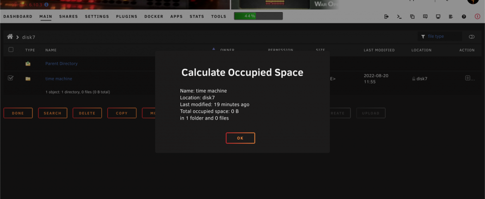Uncheck the time machine row checkbox
The image size is (485, 199).
[x=11, y=78]
